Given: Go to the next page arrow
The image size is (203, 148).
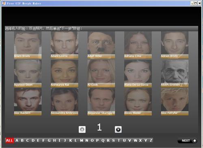Looking at the screenshot, I should [118, 129].
